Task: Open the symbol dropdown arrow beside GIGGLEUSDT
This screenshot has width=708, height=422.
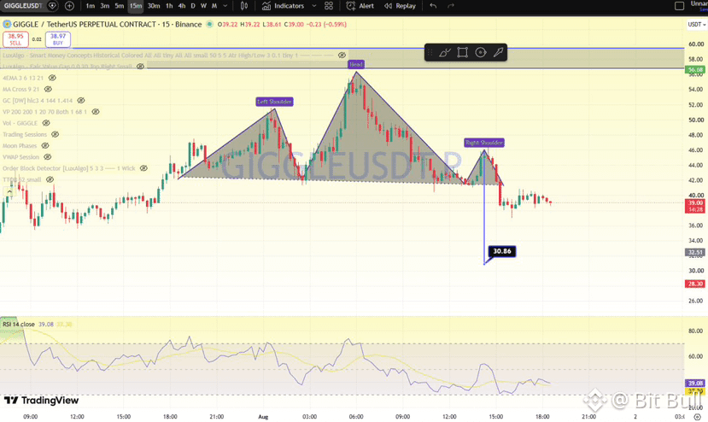Action: (53, 6)
